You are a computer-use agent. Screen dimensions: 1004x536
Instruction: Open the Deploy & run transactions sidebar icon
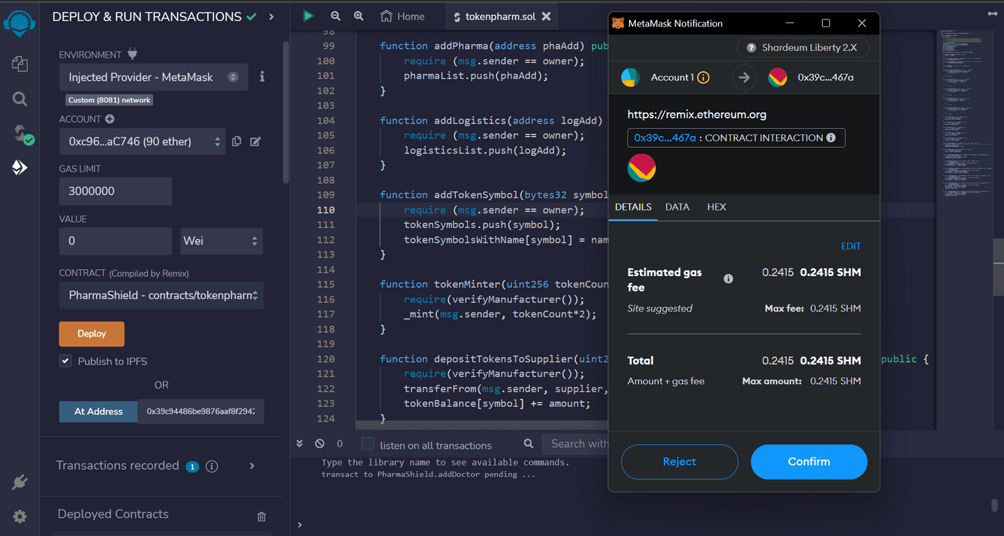click(x=20, y=167)
